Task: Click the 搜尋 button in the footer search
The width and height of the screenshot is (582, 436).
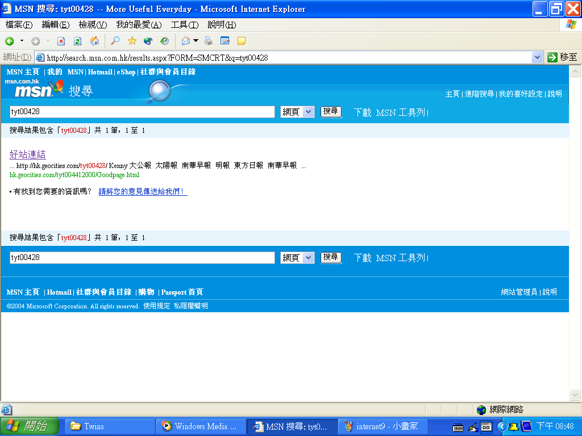Action: (x=331, y=257)
